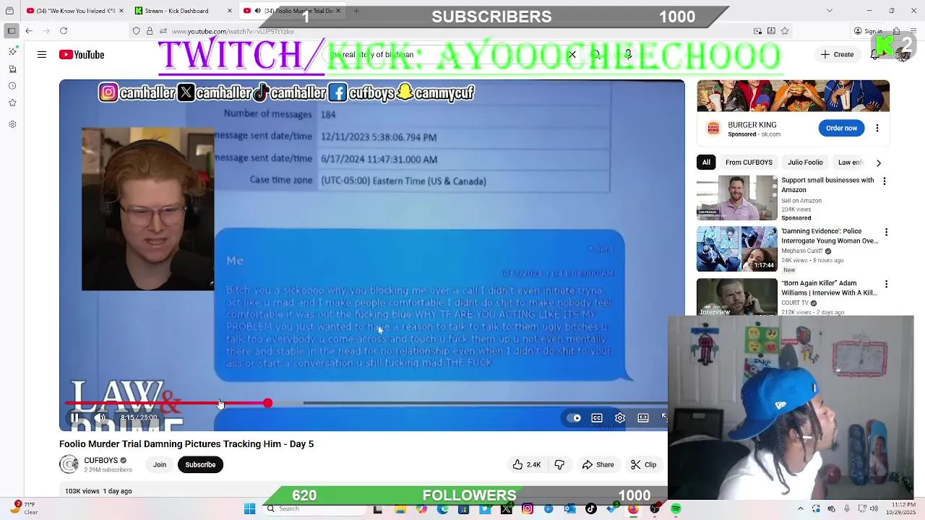
Task: Toggle the autoplay switch in player
Action: 575,417
